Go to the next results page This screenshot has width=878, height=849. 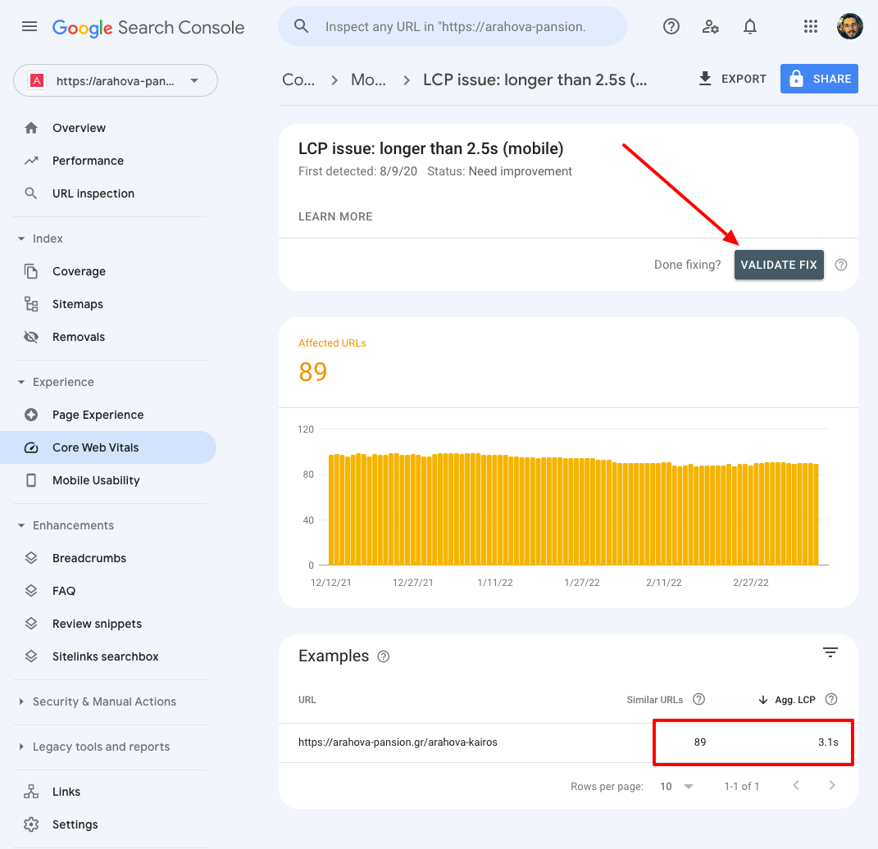pos(831,785)
